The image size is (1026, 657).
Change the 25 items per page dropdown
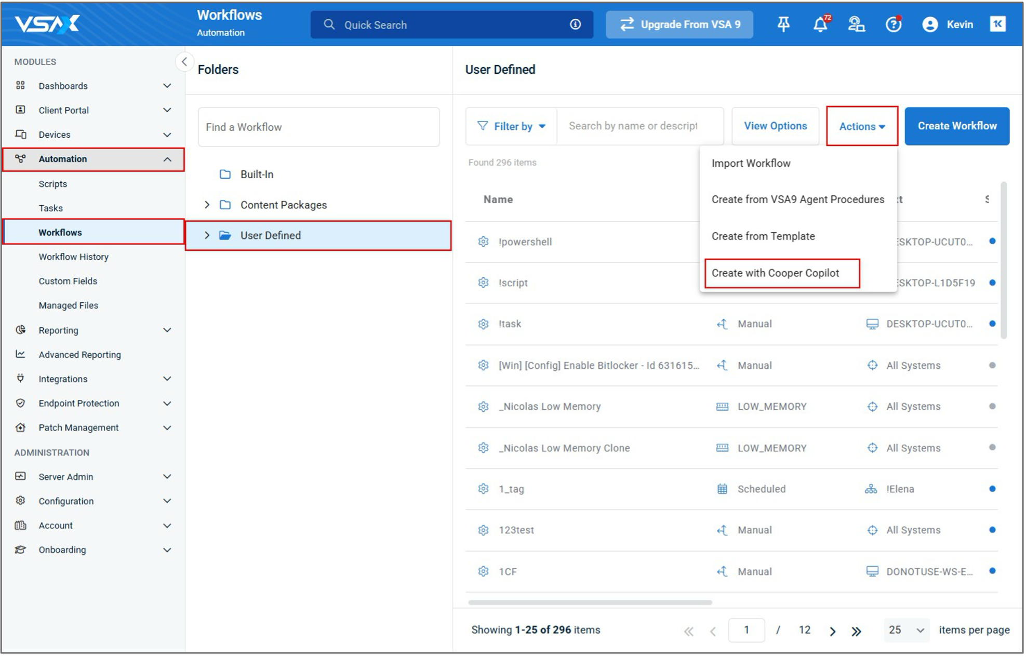[x=906, y=630]
